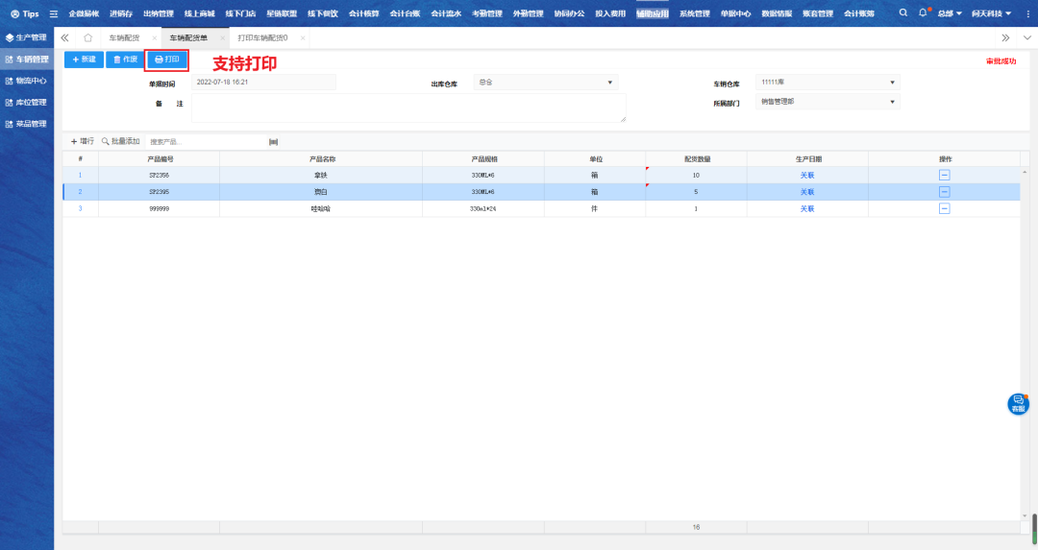Expand the 出库仓库 dropdown
This screenshot has width=1038, height=550.
point(609,83)
